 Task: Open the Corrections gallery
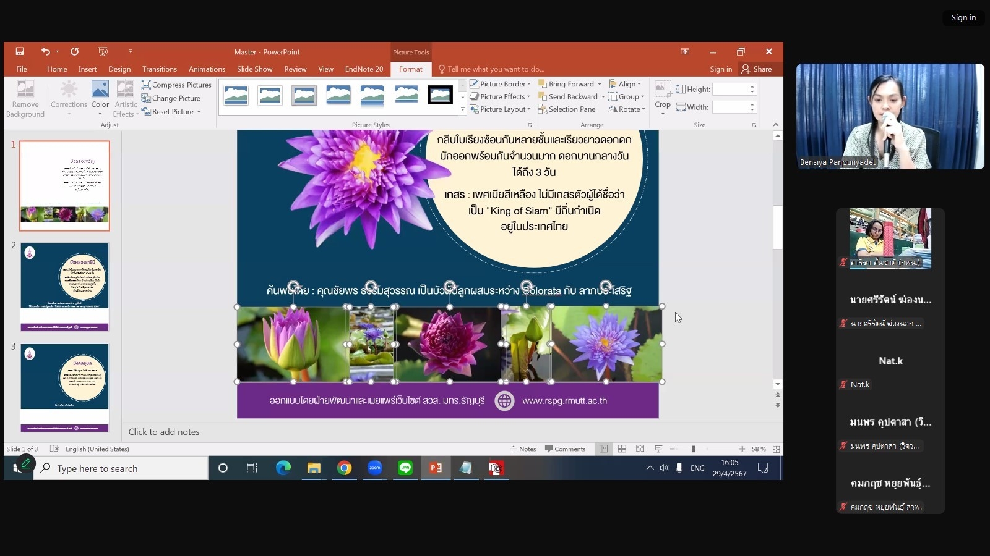pyautogui.click(x=69, y=99)
